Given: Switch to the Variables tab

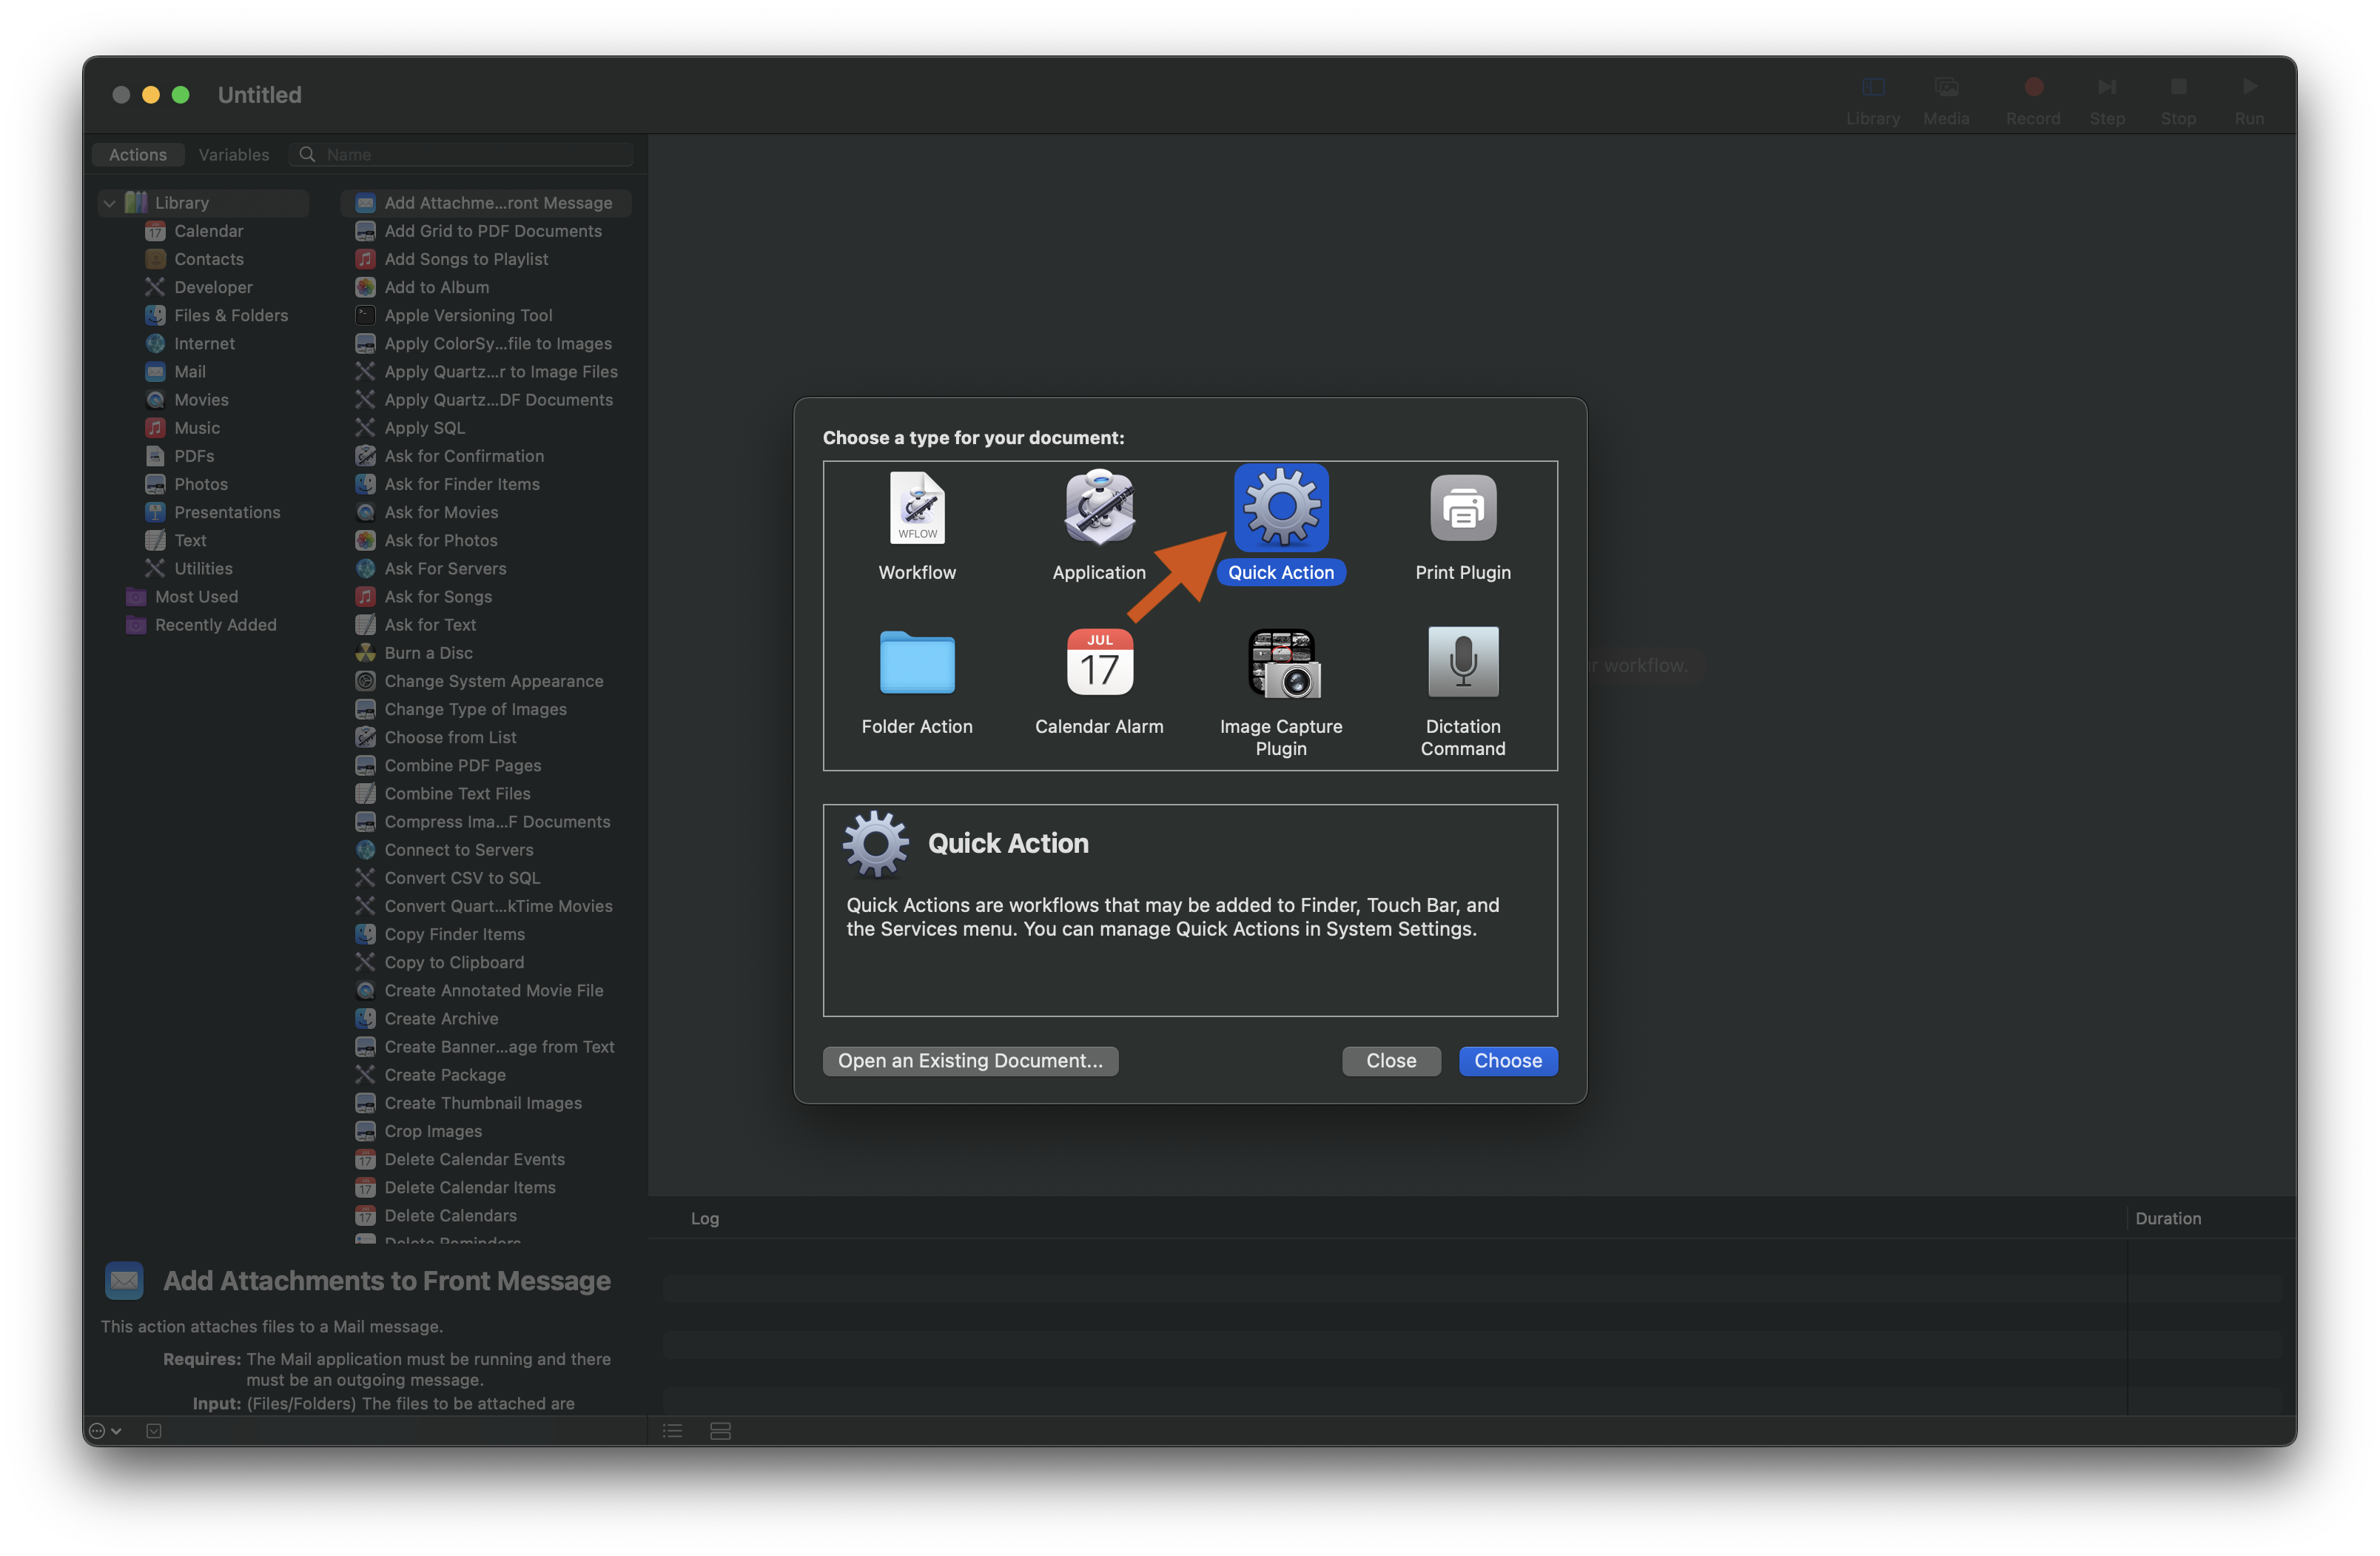Looking at the screenshot, I should [234, 155].
